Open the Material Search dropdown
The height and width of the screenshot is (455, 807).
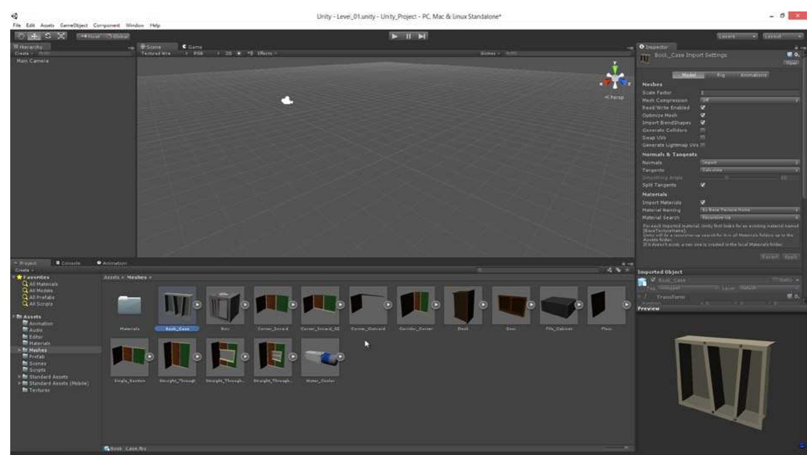pyautogui.click(x=750, y=218)
